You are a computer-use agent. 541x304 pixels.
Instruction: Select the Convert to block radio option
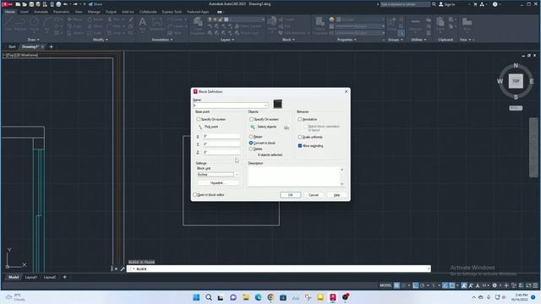pyautogui.click(x=251, y=143)
